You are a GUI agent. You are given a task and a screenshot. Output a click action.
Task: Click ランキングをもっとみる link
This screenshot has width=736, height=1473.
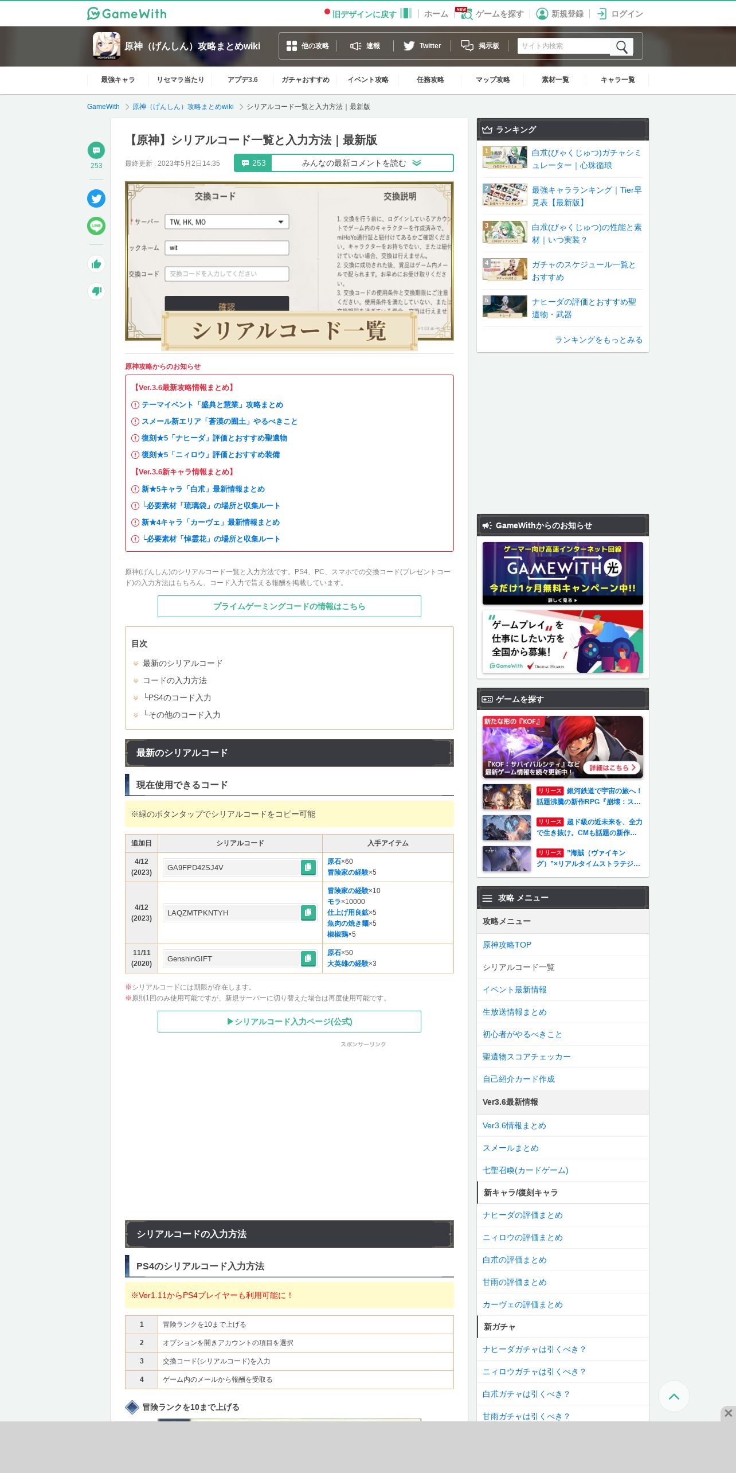click(598, 340)
